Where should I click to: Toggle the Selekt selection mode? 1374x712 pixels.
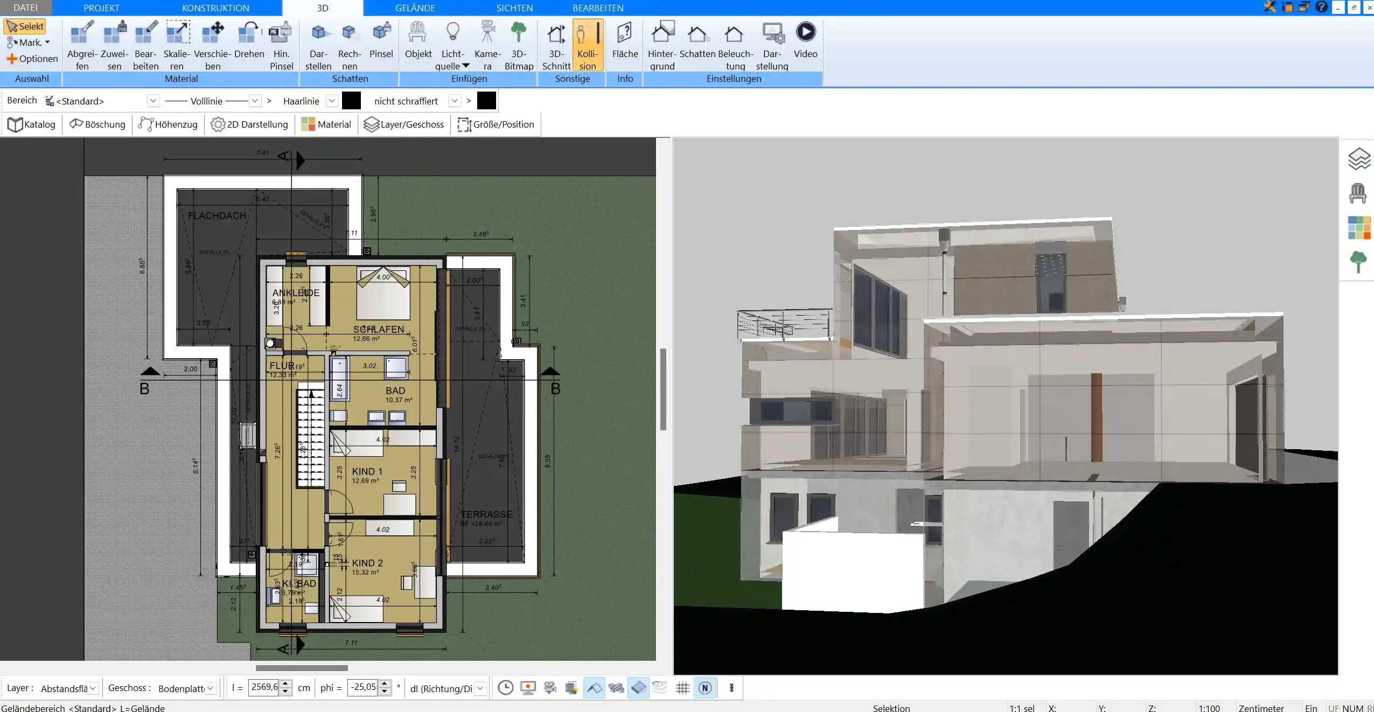(25, 26)
